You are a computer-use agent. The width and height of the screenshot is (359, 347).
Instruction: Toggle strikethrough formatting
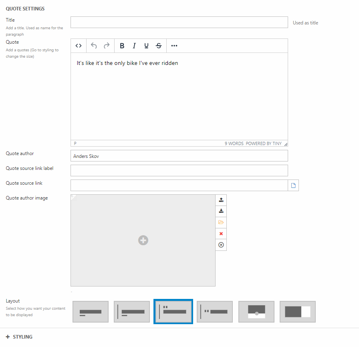pos(159,46)
